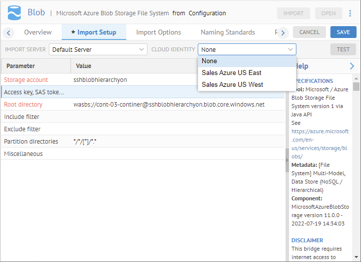Image resolution: width=361 pixels, height=262 pixels.
Task: Switch to the Import Options tab
Action: [158, 33]
